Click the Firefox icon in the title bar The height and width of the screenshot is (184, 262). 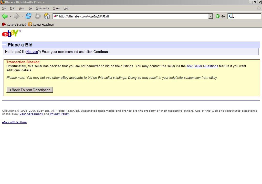tap(3, 2)
